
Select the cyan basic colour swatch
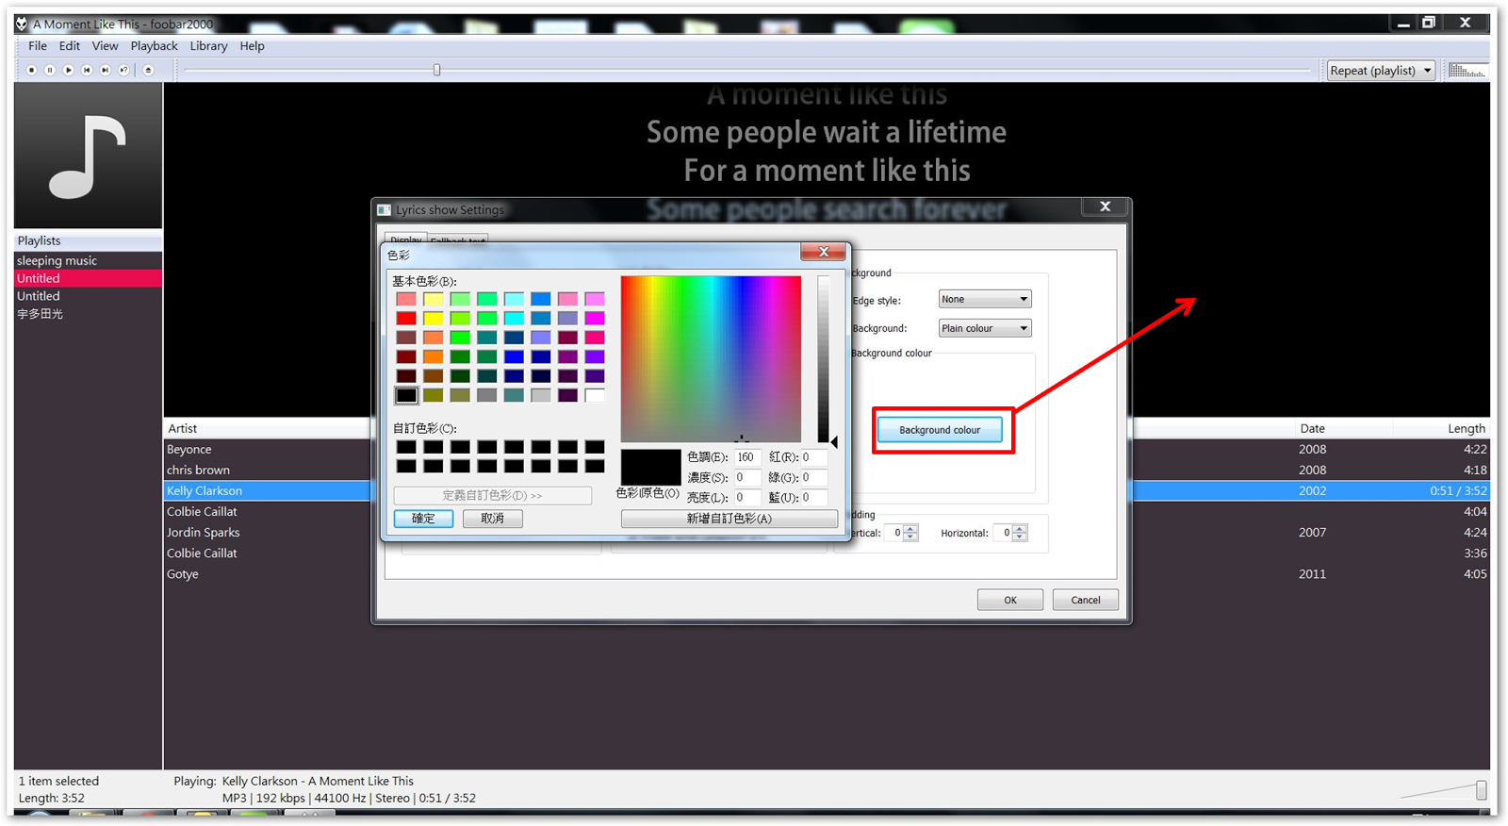[x=514, y=319]
